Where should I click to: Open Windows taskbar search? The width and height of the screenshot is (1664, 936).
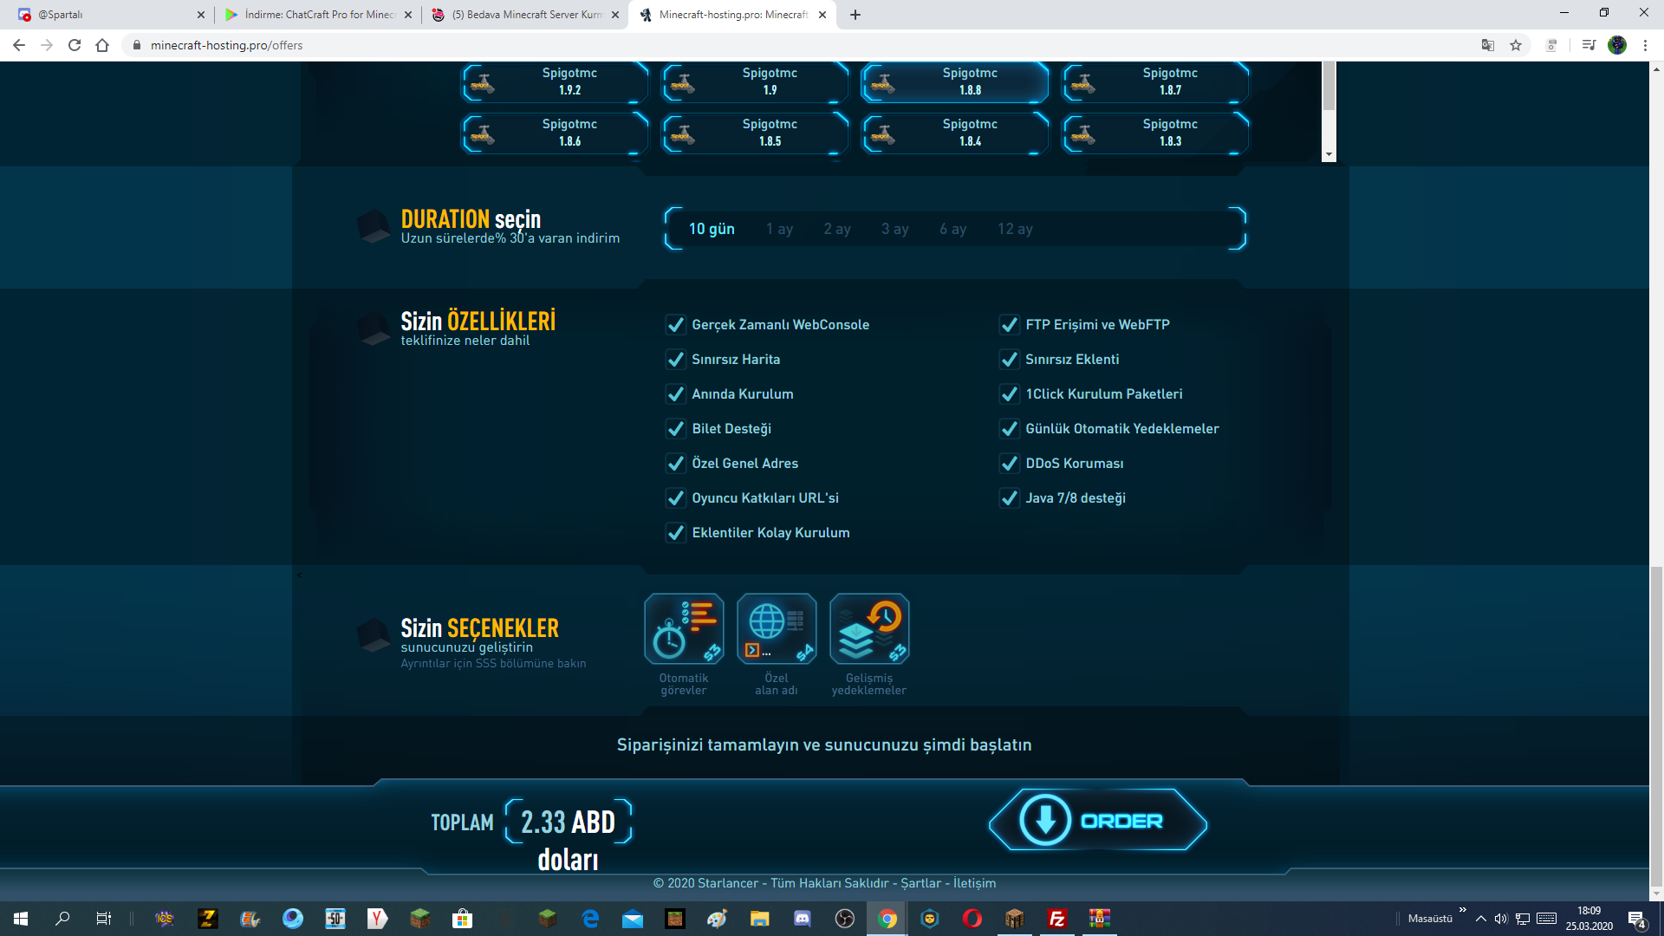[62, 919]
